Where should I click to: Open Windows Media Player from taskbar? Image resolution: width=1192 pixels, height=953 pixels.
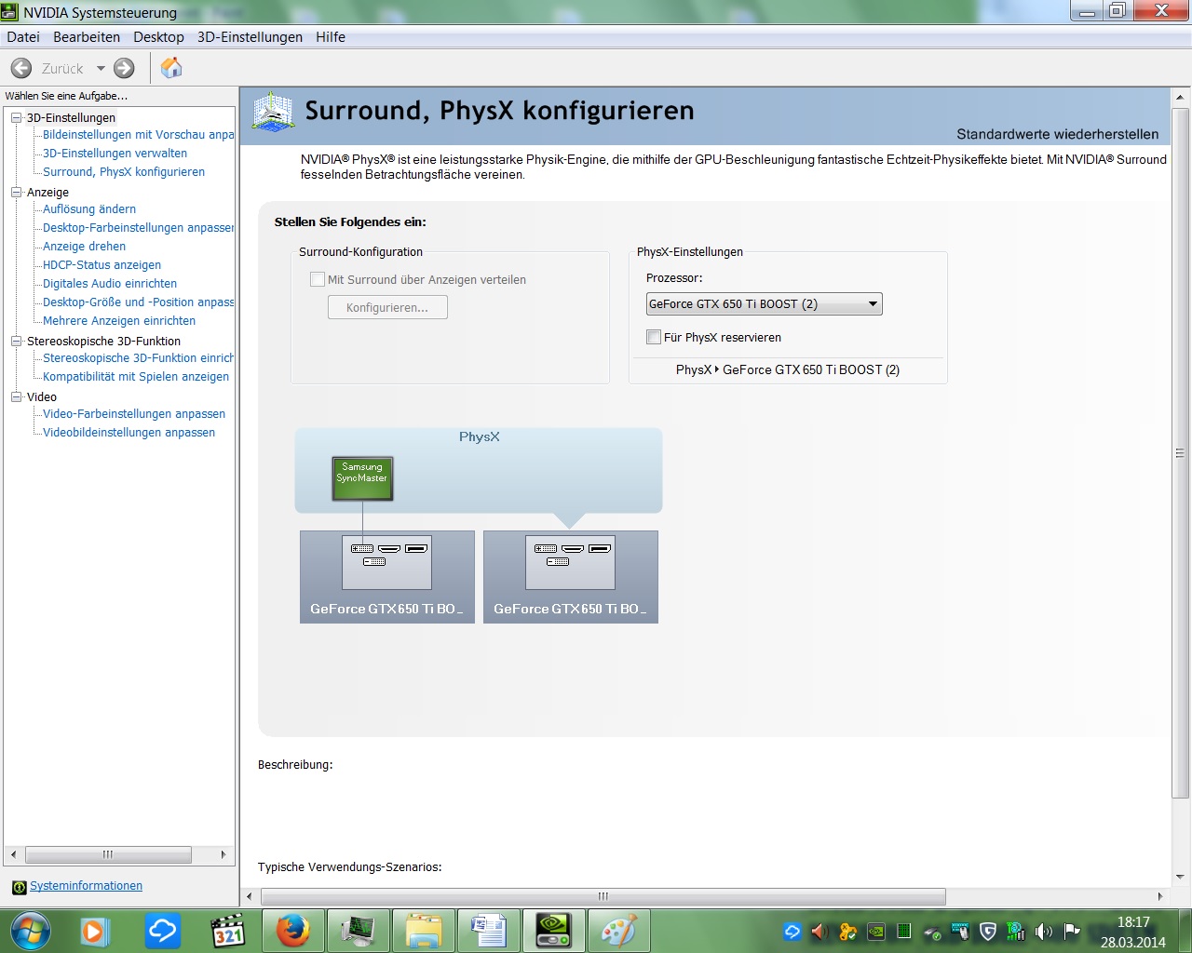point(95,931)
